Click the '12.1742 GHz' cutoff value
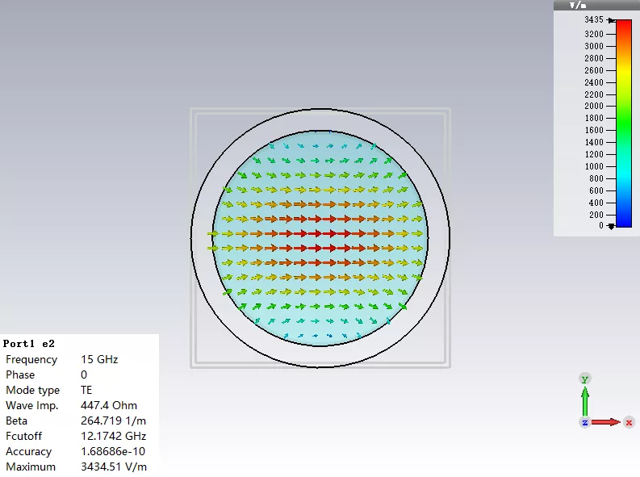This screenshot has height=477, width=640. (113, 436)
